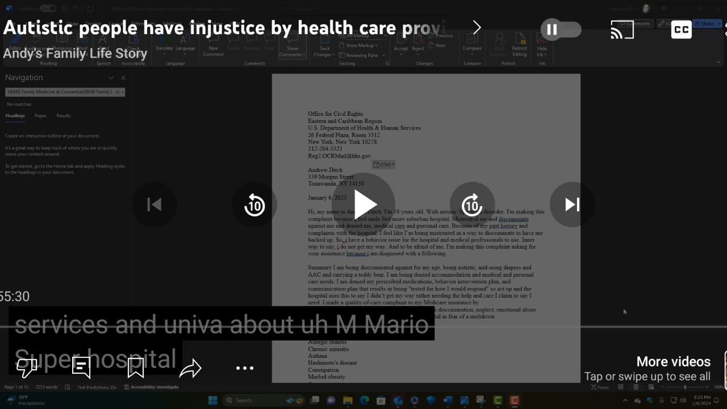Click the Windows taskbar Search box
727x409 pixels.
coord(265,400)
